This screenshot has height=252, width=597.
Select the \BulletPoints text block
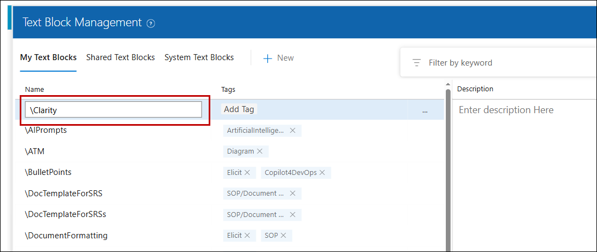click(x=48, y=172)
